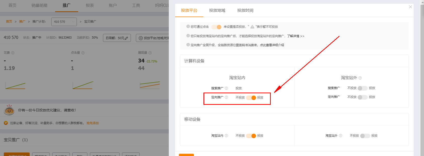Screen dimensions: 424x156
Task: Open 报表 in the top navigation
Action: [90, 5]
